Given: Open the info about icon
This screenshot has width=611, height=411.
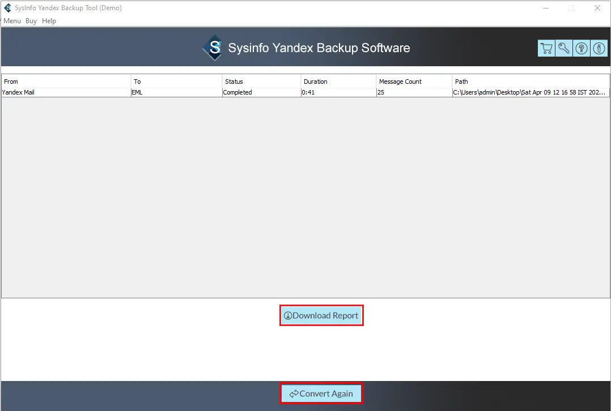Looking at the screenshot, I should pyautogui.click(x=599, y=48).
